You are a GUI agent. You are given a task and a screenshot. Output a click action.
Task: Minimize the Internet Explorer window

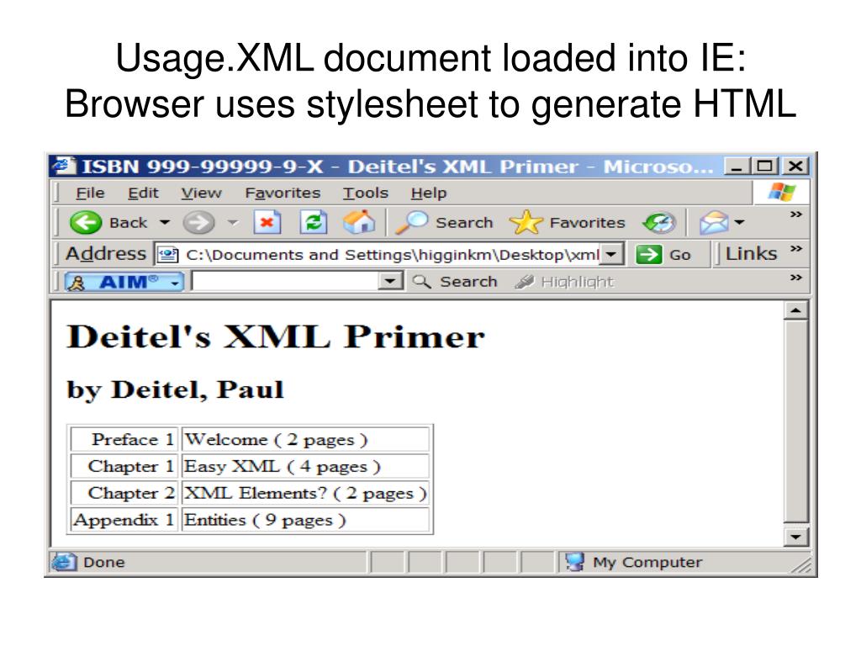pos(737,166)
